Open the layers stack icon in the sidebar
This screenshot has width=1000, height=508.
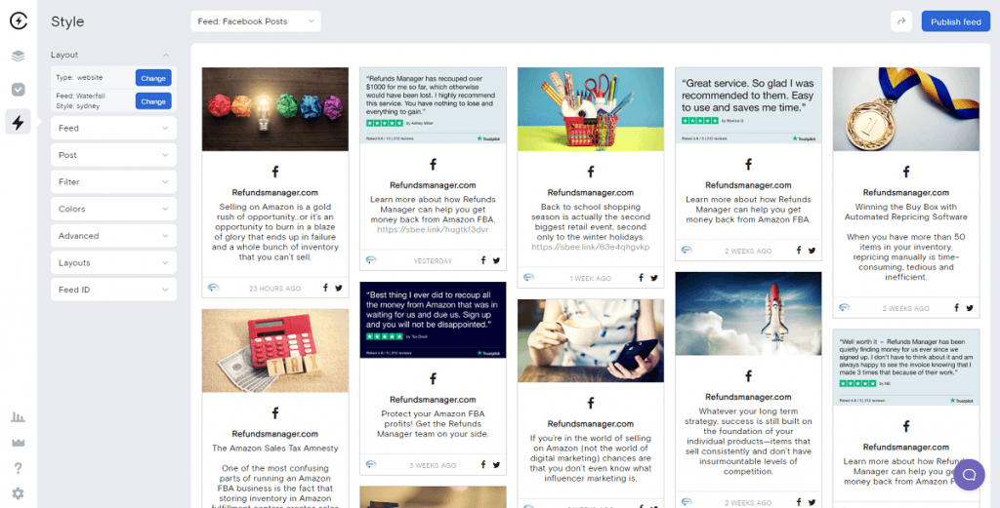click(18, 56)
